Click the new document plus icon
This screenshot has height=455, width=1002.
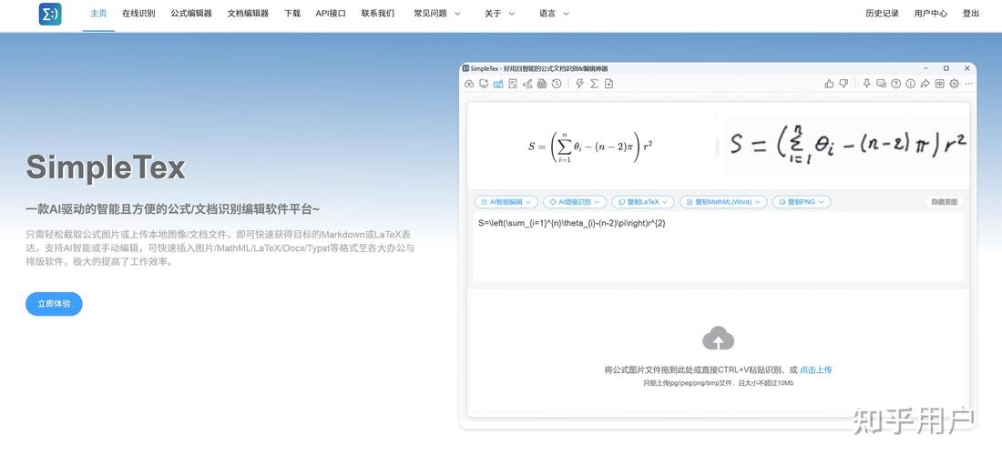609,84
